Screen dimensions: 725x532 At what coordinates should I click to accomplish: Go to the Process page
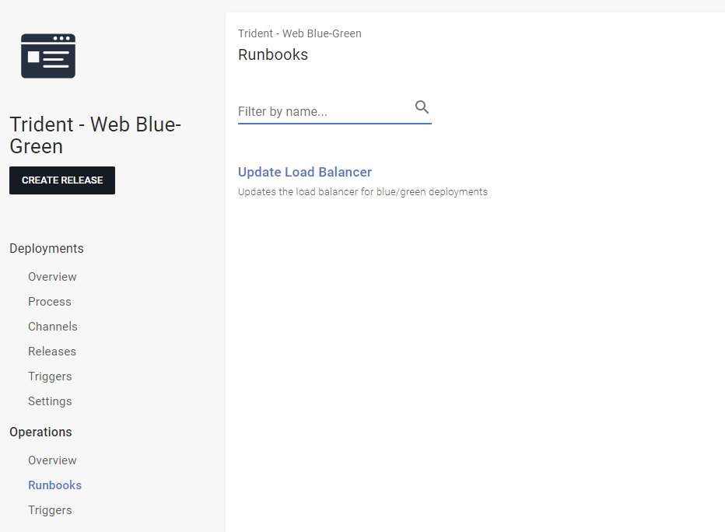pos(49,301)
